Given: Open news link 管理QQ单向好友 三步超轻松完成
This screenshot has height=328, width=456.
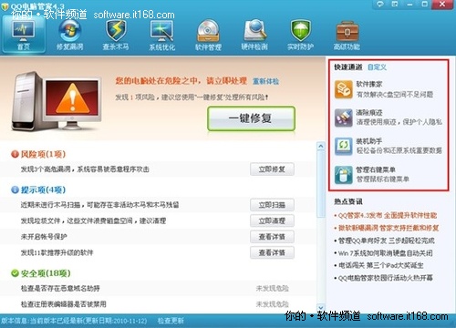Looking at the screenshot, I should tap(387, 241).
